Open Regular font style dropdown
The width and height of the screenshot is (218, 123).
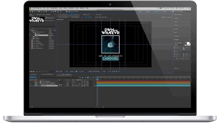179,45
